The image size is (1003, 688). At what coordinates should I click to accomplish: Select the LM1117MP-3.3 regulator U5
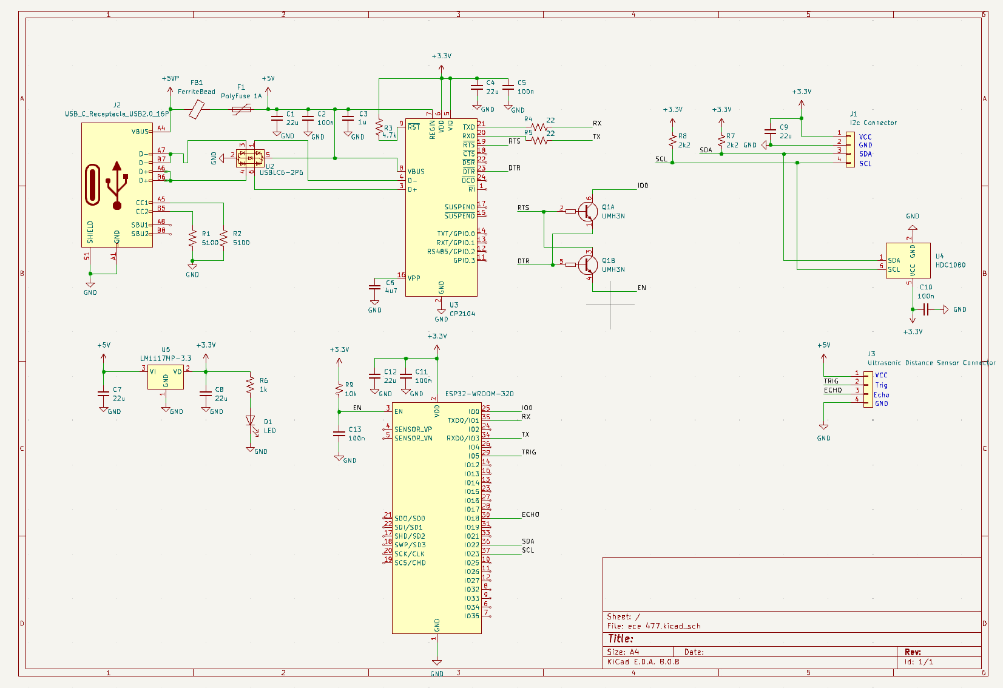tap(165, 376)
